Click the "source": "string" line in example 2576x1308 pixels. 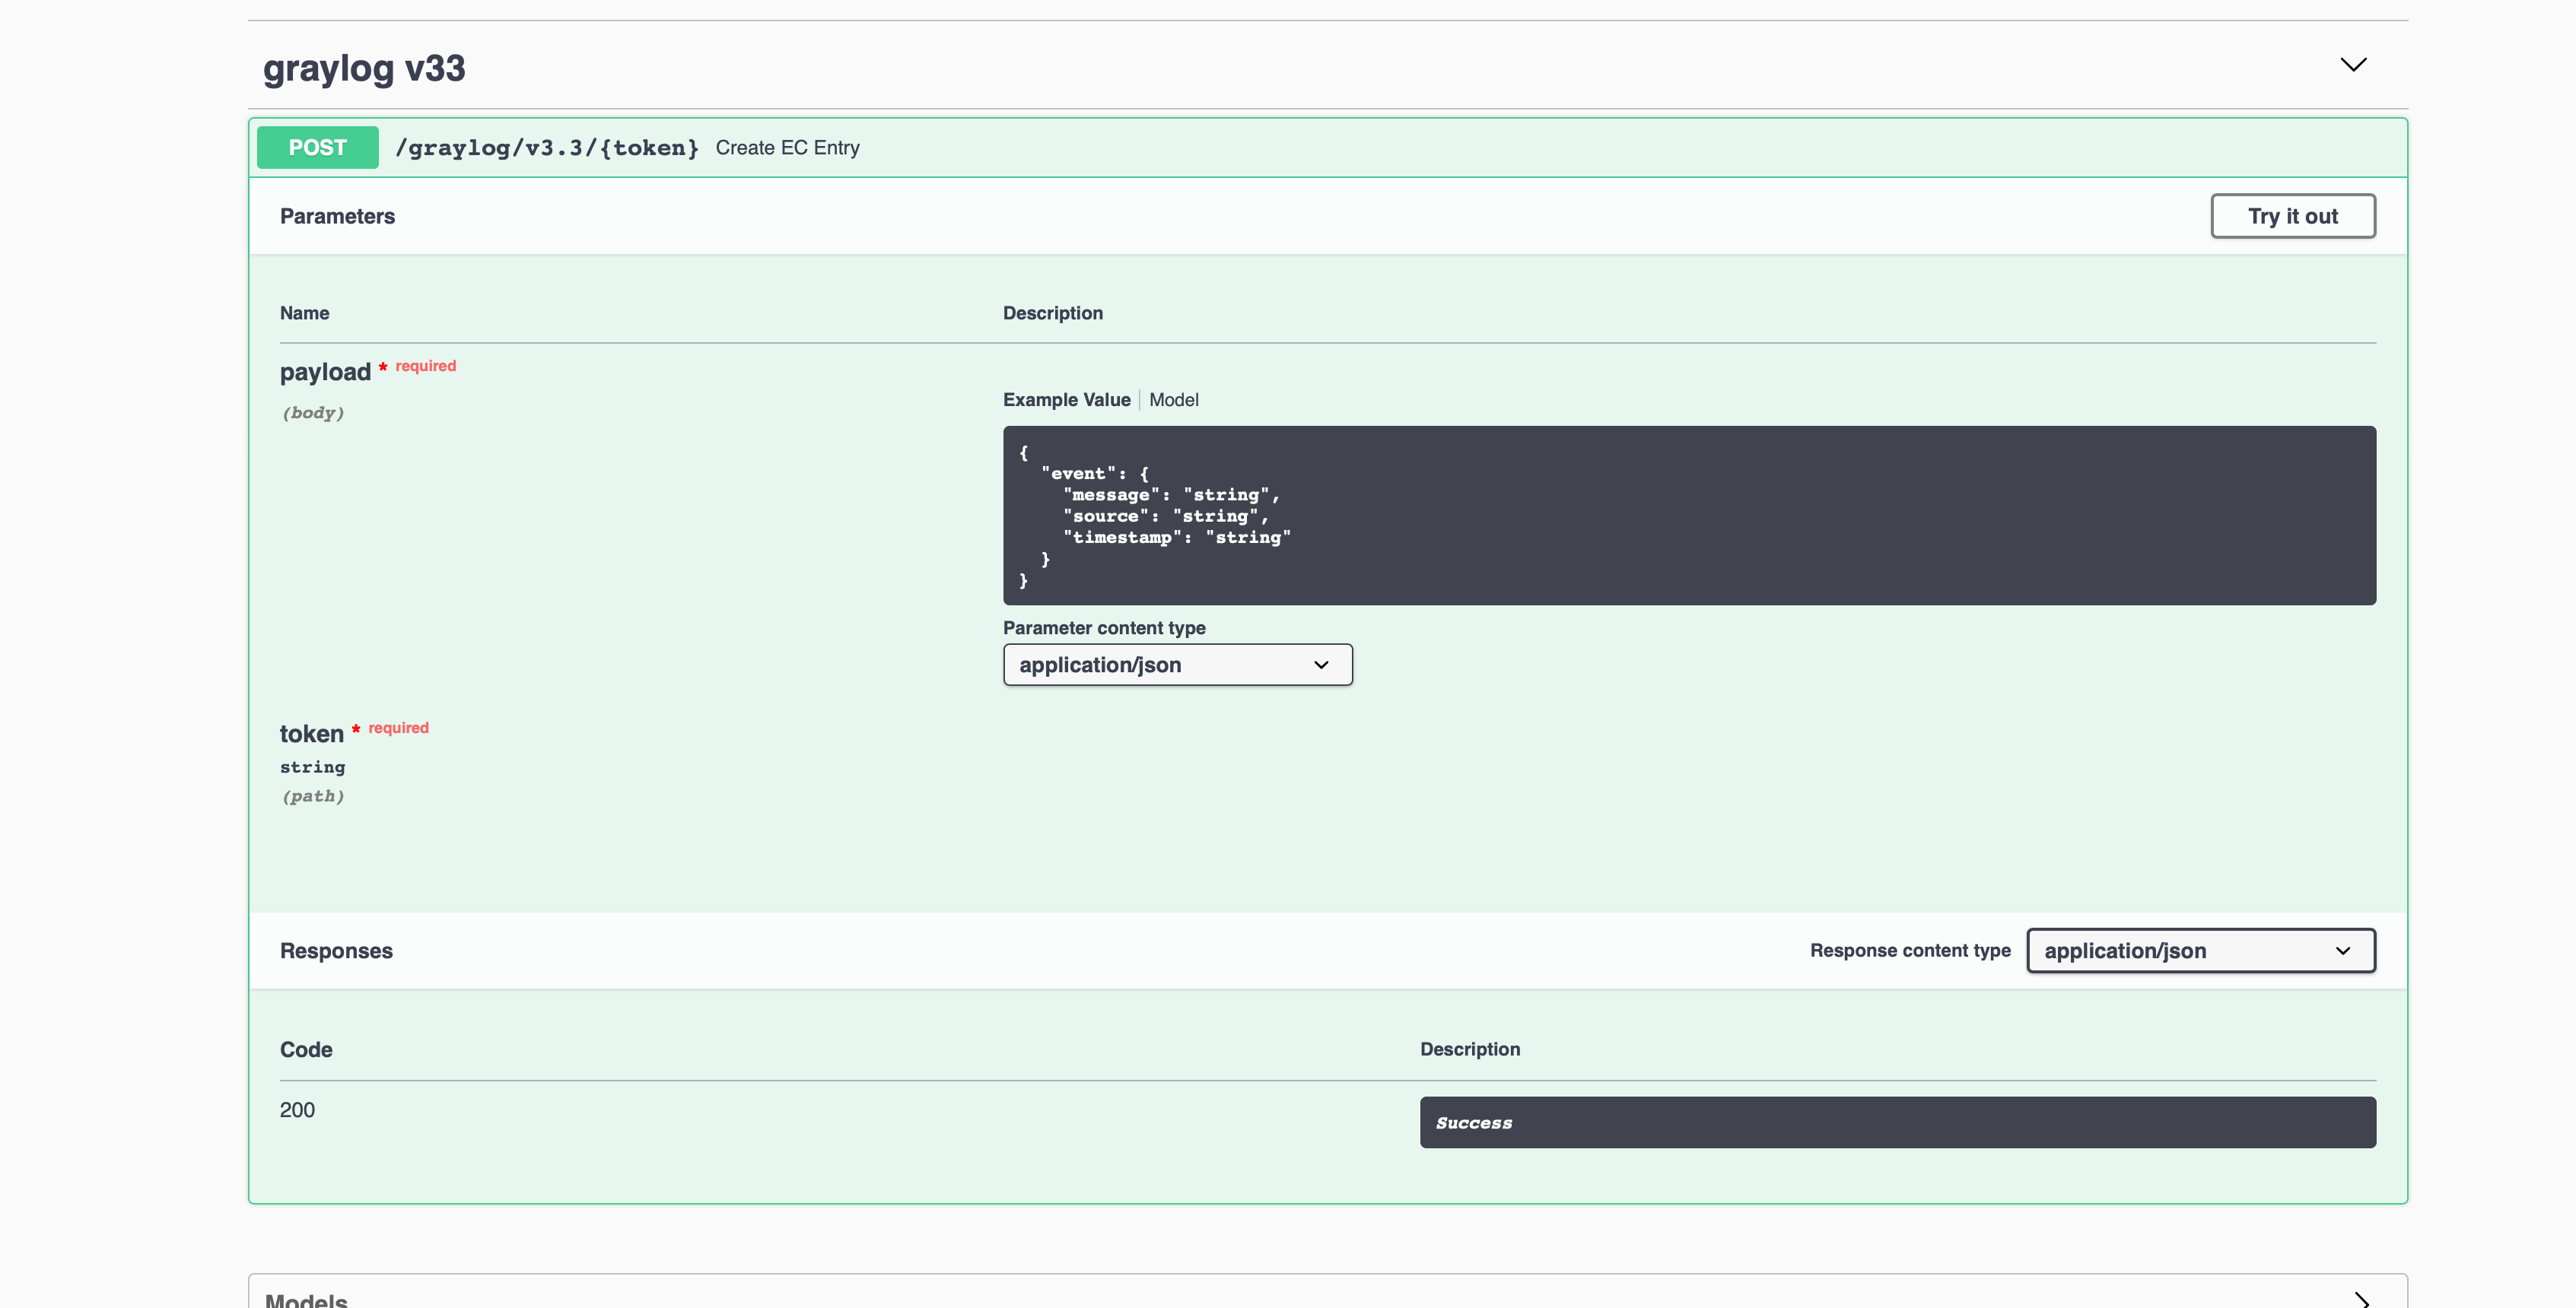pos(1166,516)
